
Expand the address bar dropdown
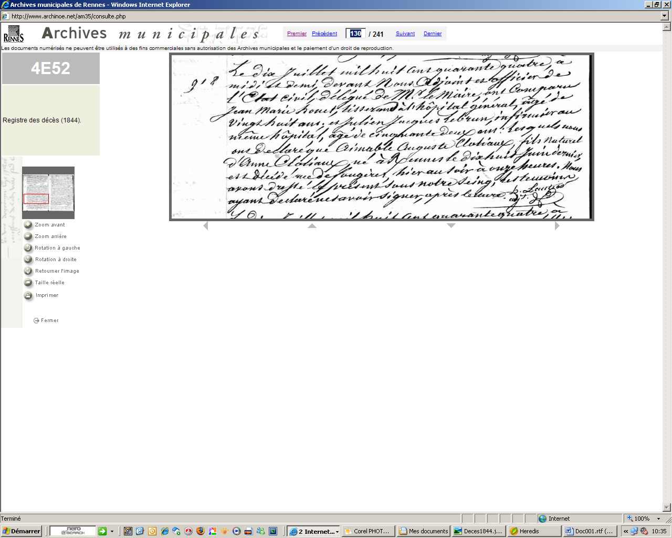[x=665, y=16]
